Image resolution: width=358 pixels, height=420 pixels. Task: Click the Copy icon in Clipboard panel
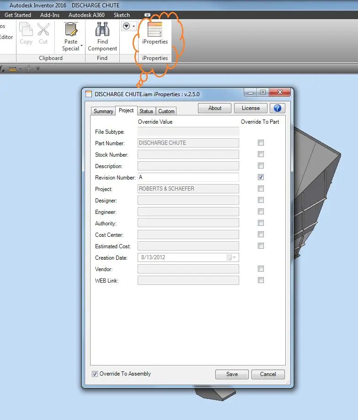pyautogui.click(x=26, y=29)
